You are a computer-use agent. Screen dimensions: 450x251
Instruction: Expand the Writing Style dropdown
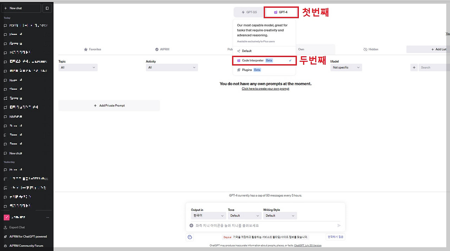pyautogui.click(x=280, y=215)
